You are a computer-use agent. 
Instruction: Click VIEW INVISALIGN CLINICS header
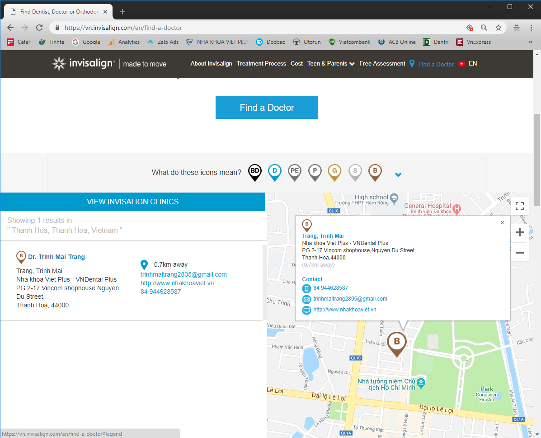[132, 202]
